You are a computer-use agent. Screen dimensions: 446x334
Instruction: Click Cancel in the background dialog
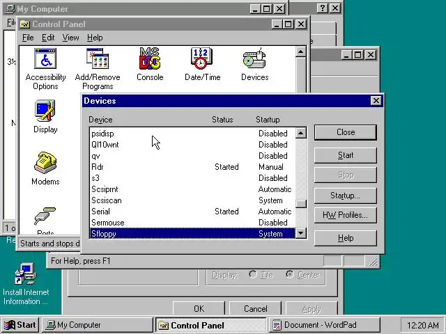(x=256, y=308)
